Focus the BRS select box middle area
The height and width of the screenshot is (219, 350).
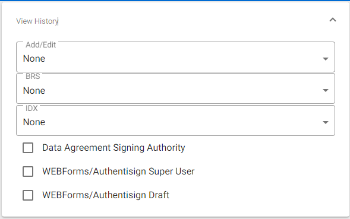(x=175, y=88)
